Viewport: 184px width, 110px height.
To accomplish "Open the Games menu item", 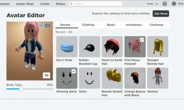I will pyautogui.click(x=5, y=4).
